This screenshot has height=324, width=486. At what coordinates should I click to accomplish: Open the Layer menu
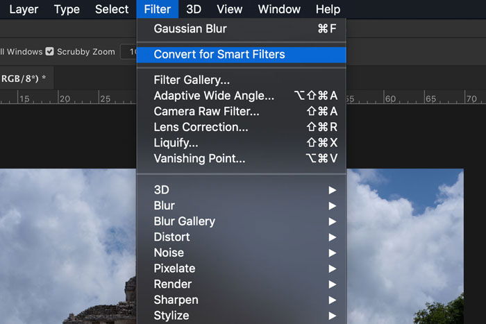click(x=24, y=9)
